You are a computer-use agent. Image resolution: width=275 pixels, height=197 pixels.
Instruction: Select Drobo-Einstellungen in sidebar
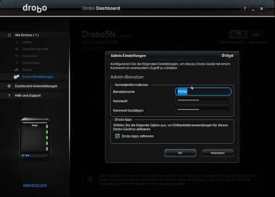pos(38,77)
